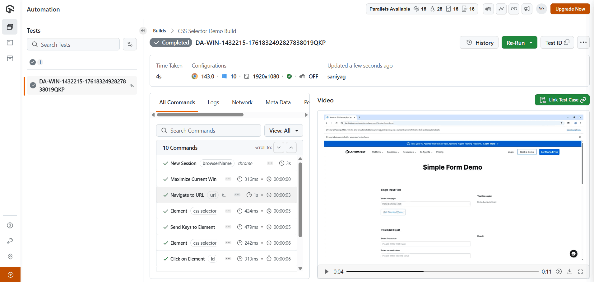
Task: Open the help question mark icon
Action: [10, 225]
